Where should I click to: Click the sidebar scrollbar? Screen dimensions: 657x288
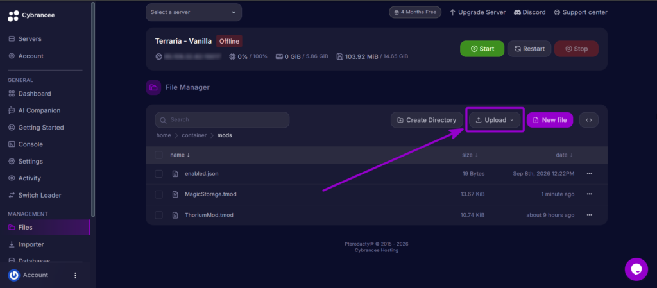pos(93,109)
